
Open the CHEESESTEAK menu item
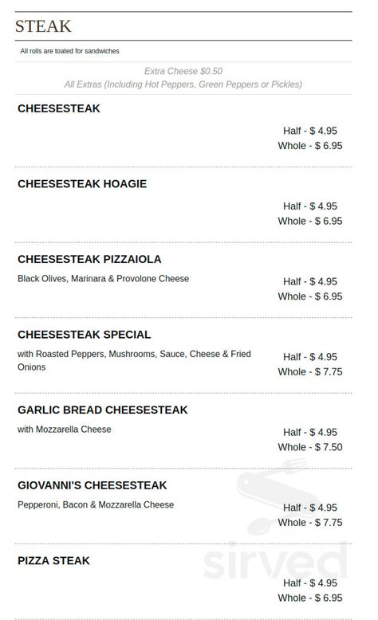[x=59, y=108]
